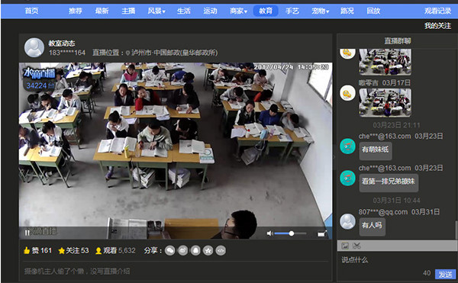Adjust the video volume slider
The width and height of the screenshot is (458, 283).
[x=290, y=233]
